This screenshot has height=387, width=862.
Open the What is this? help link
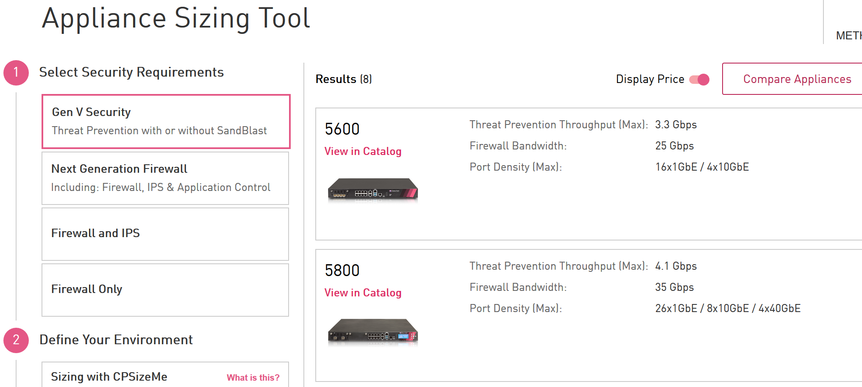tap(253, 377)
